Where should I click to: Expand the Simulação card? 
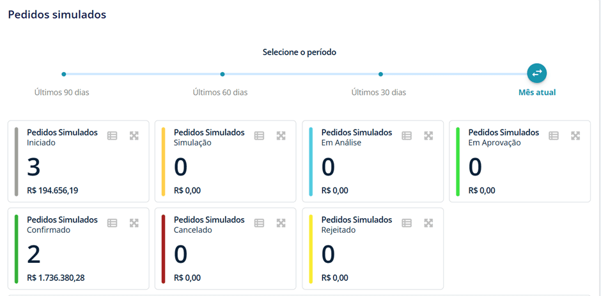(281, 136)
